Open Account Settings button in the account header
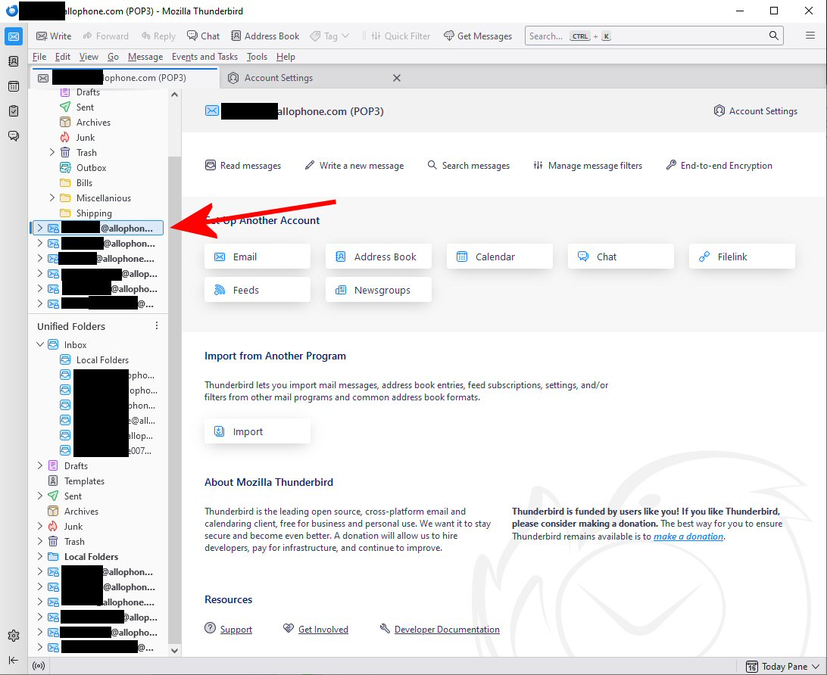The height and width of the screenshot is (675, 827). click(x=755, y=111)
